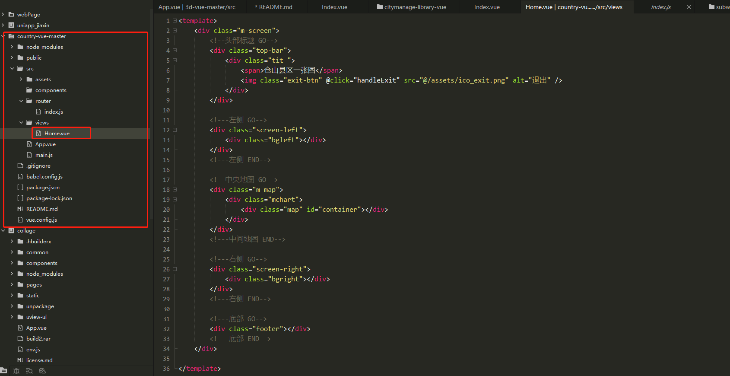Open the project explorer panel icon
730x376 pixels.
coord(3,371)
